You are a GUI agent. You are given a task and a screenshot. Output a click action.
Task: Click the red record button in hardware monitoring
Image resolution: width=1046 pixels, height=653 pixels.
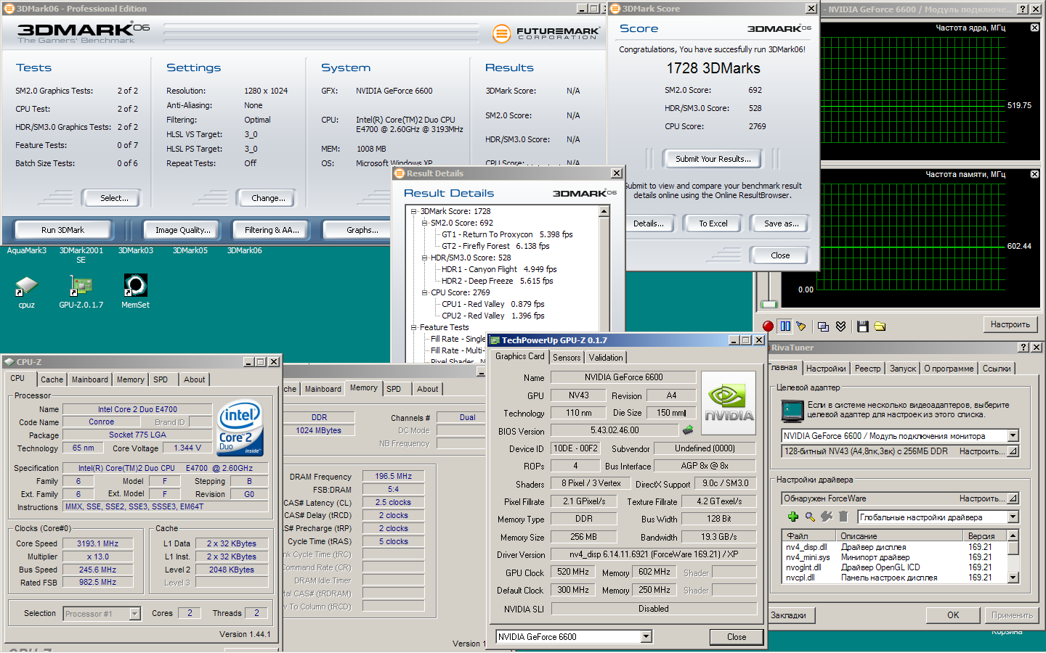(768, 326)
